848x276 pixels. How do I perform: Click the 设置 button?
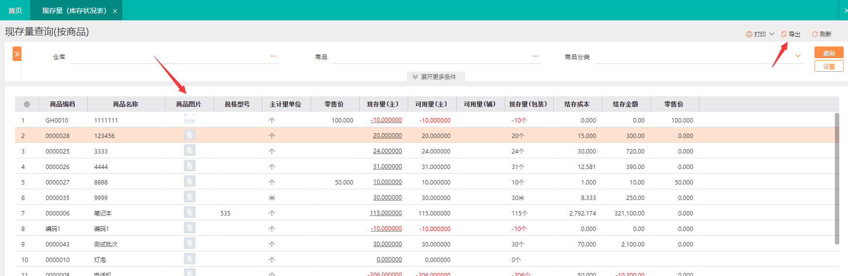(x=829, y=66)
